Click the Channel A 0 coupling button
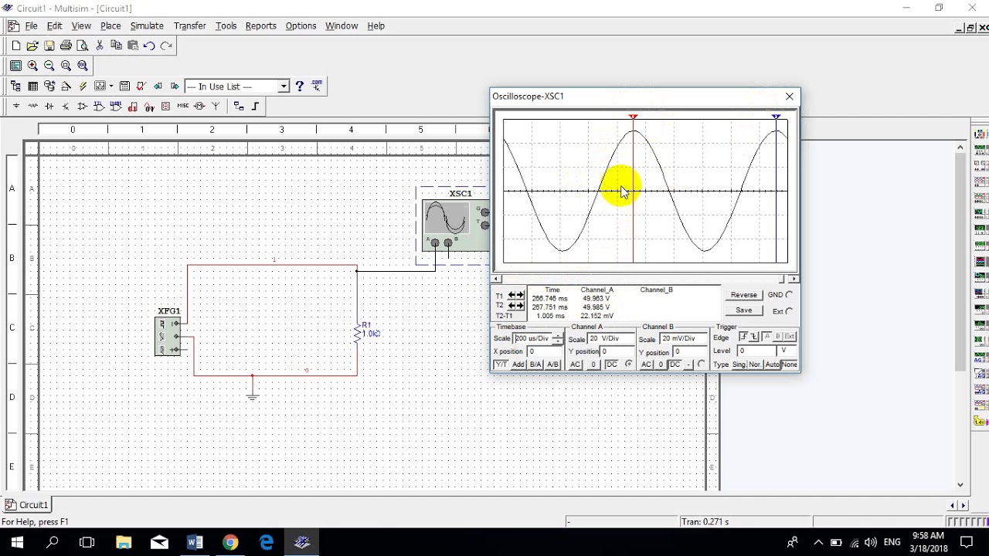 coord(593,364)
